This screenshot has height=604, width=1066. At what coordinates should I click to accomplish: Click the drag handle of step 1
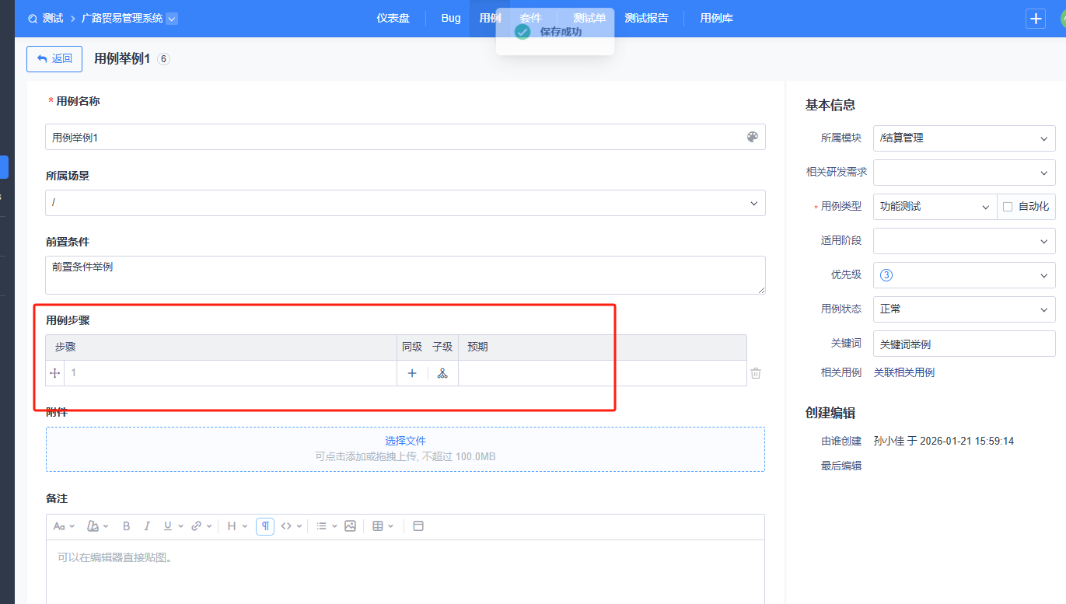(55, 373)
